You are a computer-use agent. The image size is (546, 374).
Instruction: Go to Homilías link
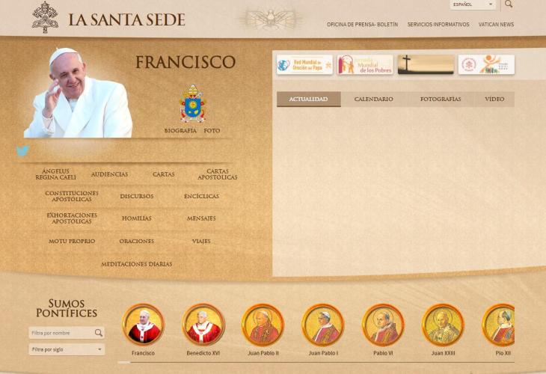coord(136,219)
